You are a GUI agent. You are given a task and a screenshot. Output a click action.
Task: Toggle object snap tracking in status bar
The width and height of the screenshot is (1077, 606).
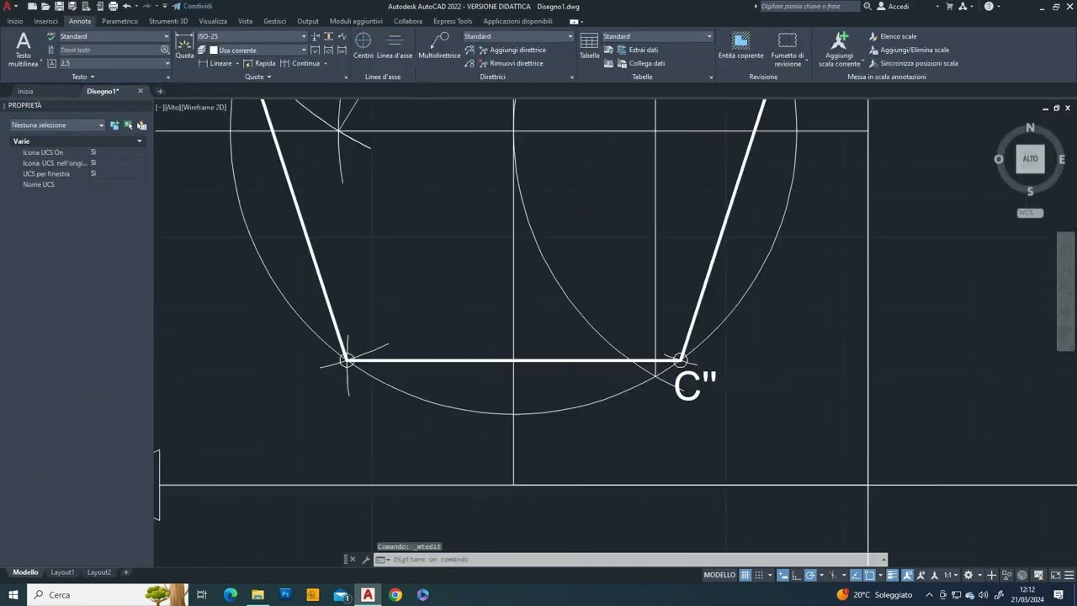[x=856, y=575]
